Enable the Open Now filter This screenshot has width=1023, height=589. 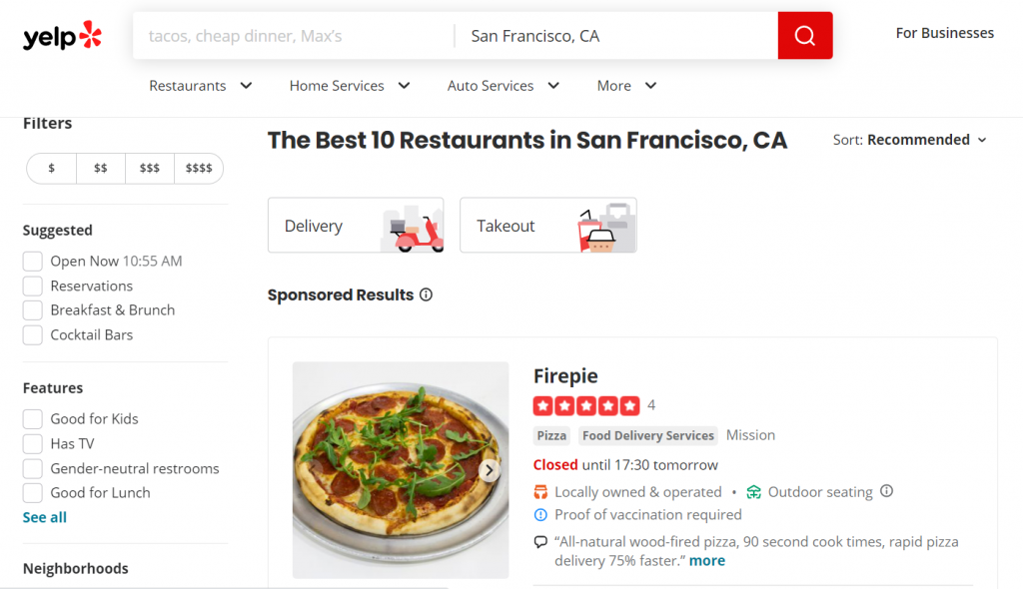pos(31,261)
